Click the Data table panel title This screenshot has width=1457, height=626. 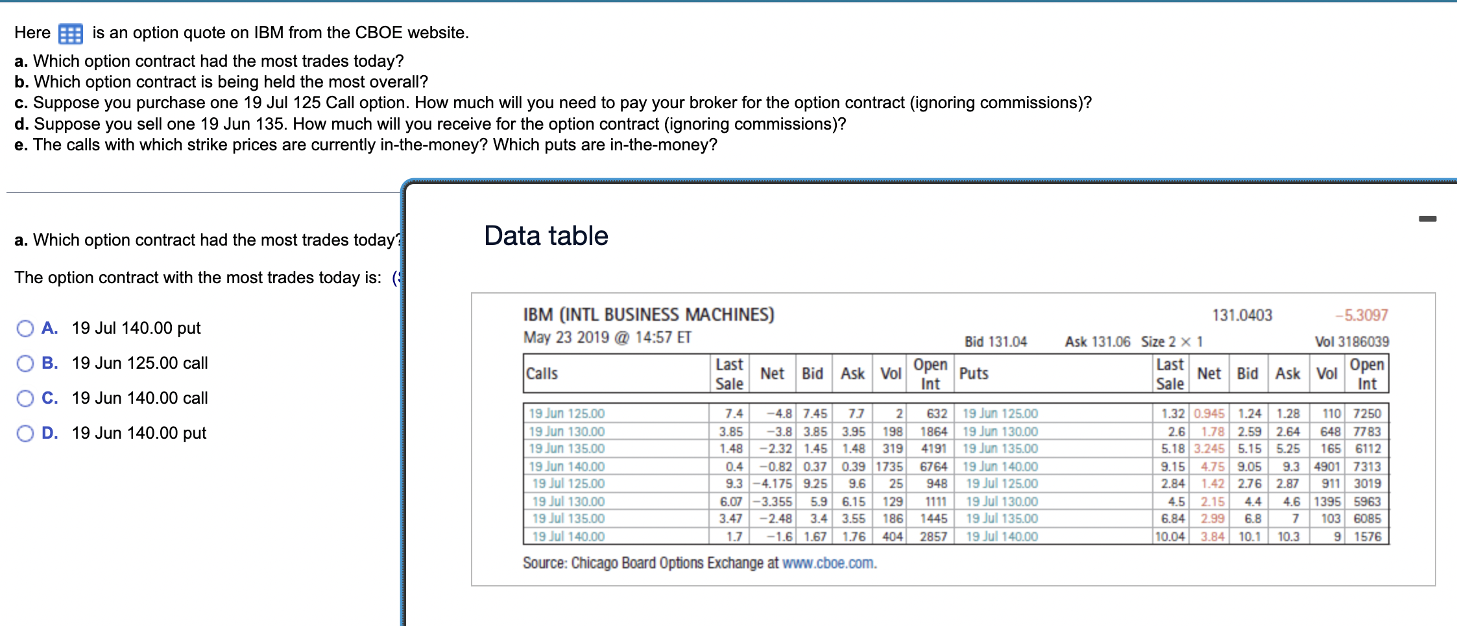click(546, 235)
